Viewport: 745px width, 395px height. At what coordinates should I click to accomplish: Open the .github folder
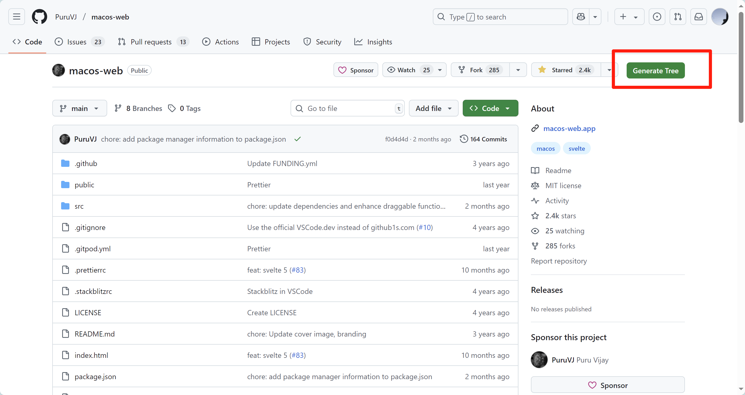pos(86,163)
